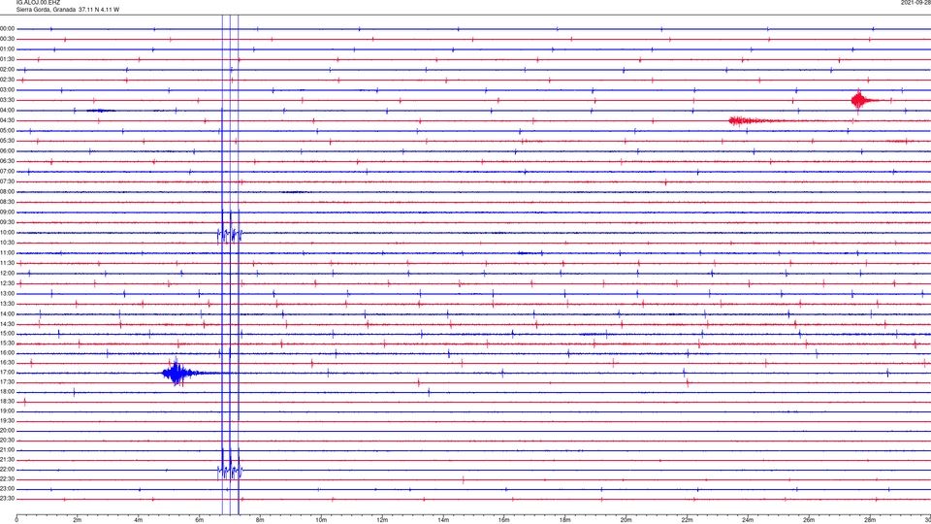Click the 23:30 time label
The image size is (931, 524).
pyautogui.click(x=8, y=499)
